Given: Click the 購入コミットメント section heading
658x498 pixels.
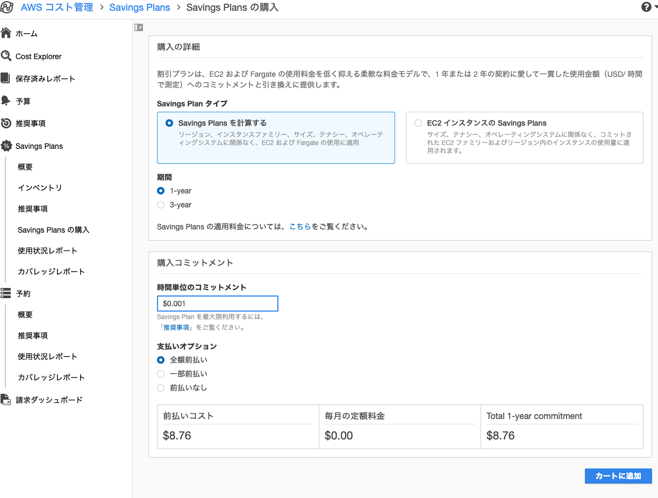Looking at the screenshot, I should coord(195,263).
